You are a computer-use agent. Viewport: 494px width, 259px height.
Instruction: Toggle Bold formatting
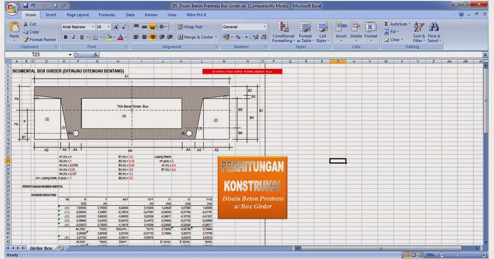(x=66, y=37)
